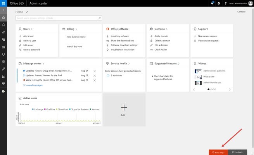Open Home in the sidebar
Image resolution: width=254 pixels, height=155 pixels.
tap(3, 18)
